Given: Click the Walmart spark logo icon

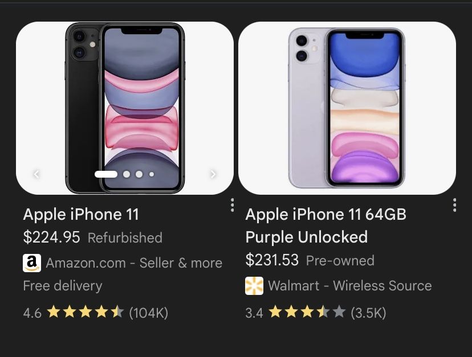Looking at the screenshot, I should pos(254,286).
